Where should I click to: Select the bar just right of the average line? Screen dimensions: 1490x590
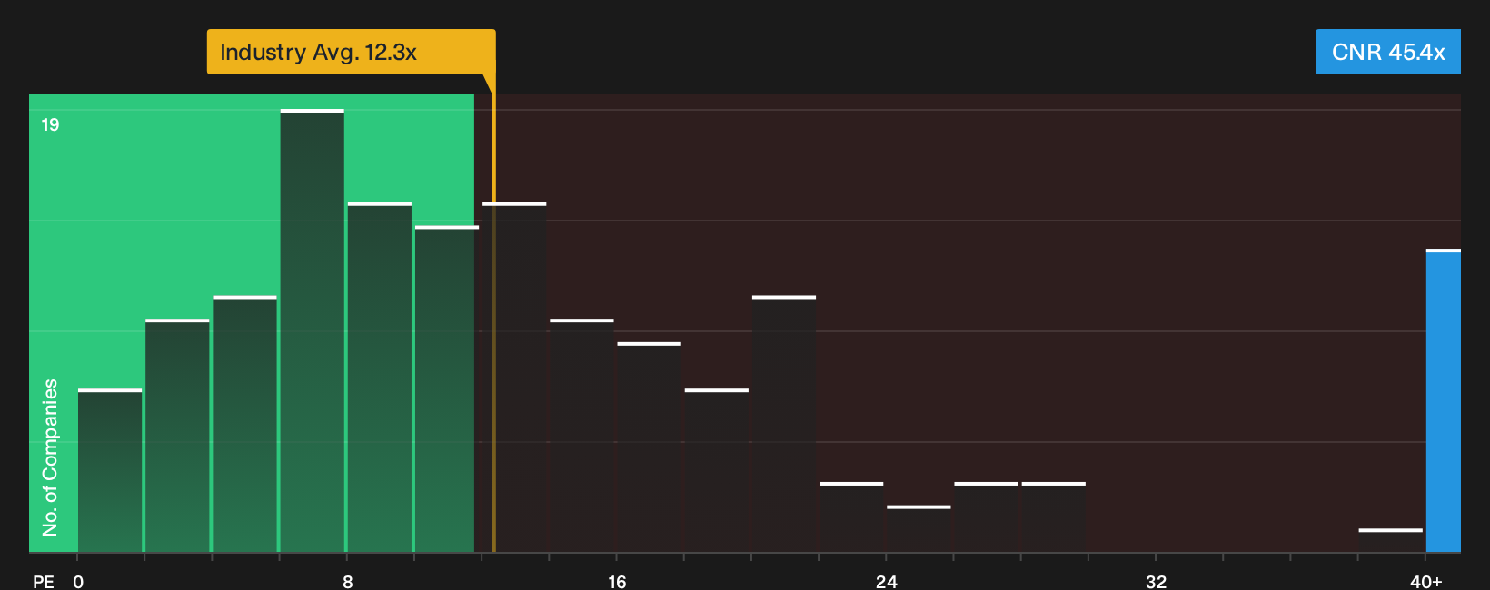click(514, 377)
